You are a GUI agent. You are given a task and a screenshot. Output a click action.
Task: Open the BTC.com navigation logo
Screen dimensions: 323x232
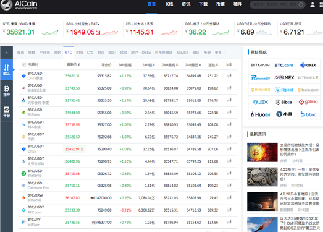click(284, 65)
